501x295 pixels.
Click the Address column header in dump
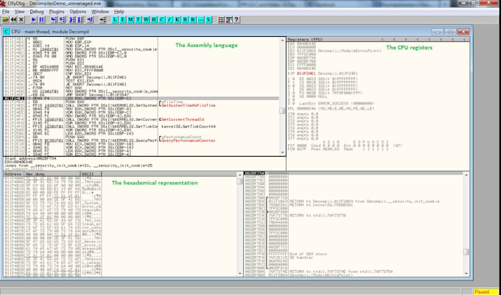14,174
